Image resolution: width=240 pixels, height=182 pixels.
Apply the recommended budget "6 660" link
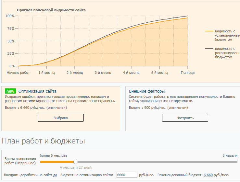pyautogui.click(x=208, y=175)
